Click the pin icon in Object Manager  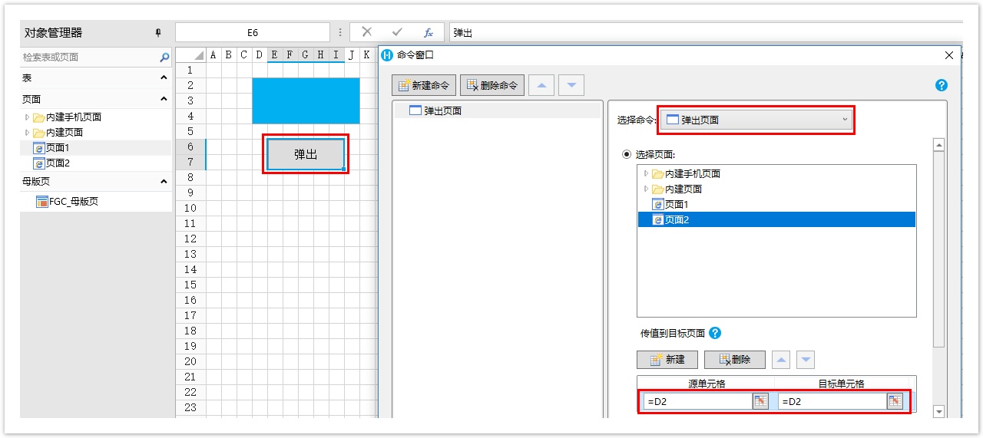(158, 33)
